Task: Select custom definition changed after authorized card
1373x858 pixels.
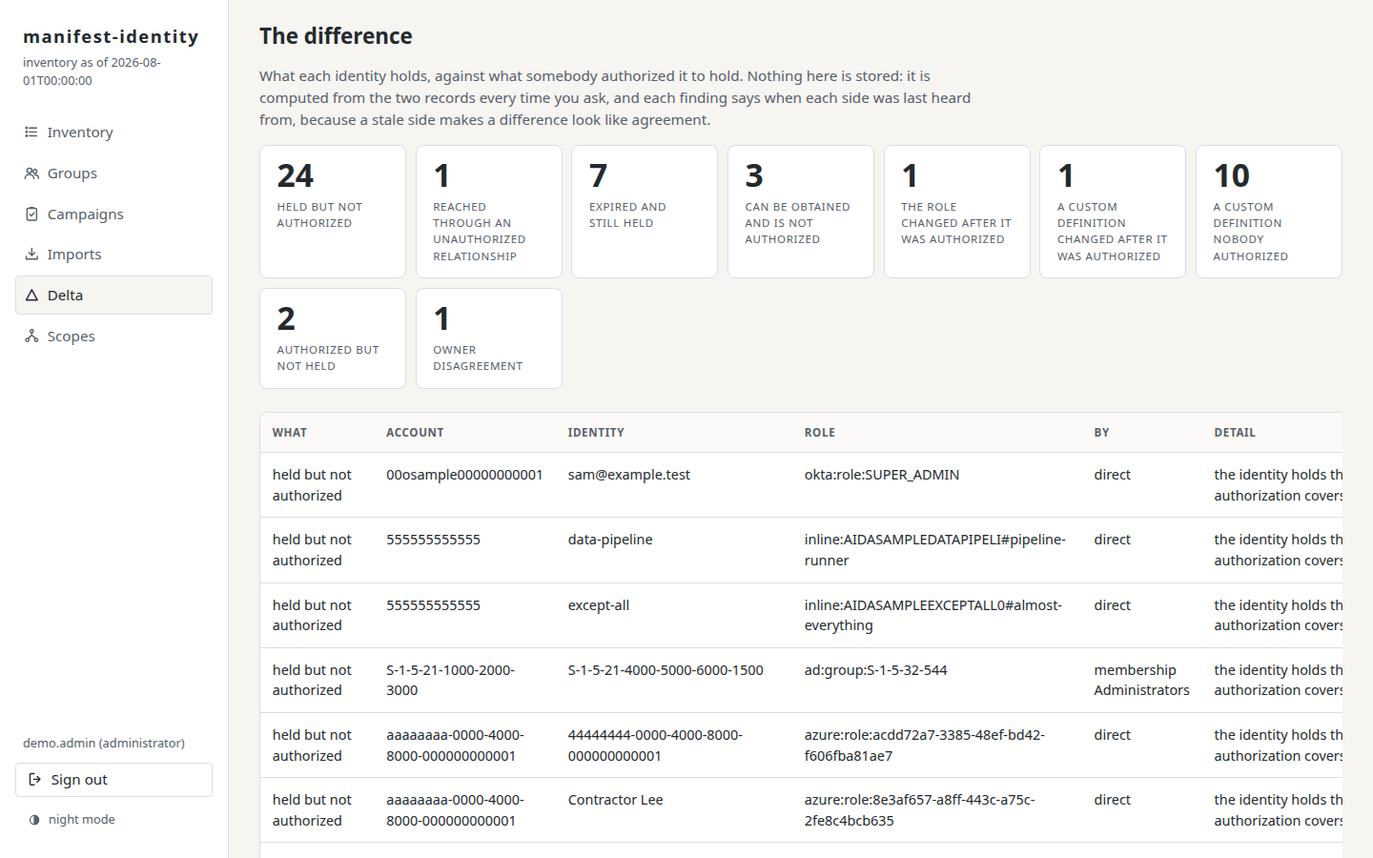Action: (x=1113, y=212)
